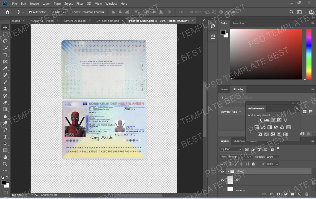Click the BG layer thumbnail
This screenshot has width=316, height=199.
pos(230,180)
